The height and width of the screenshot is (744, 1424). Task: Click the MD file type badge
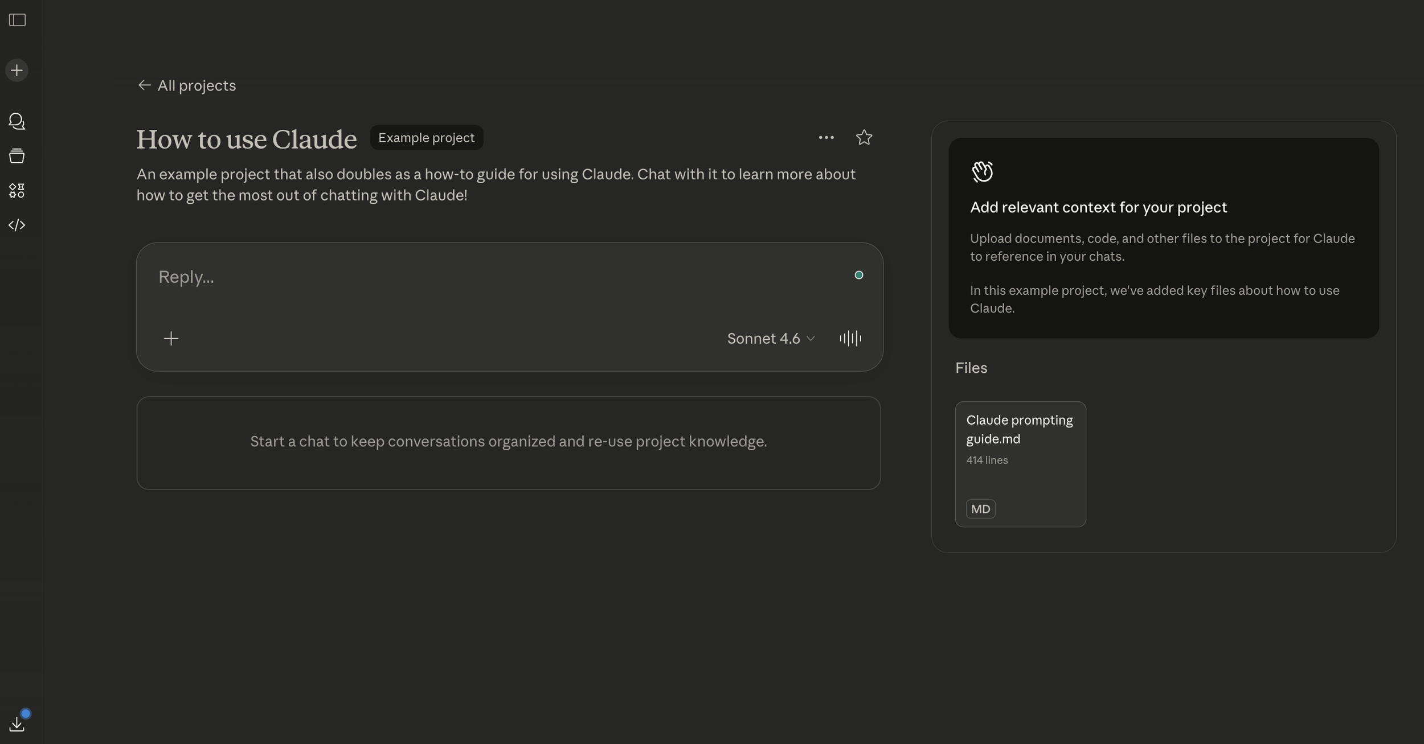click(980, 509)
